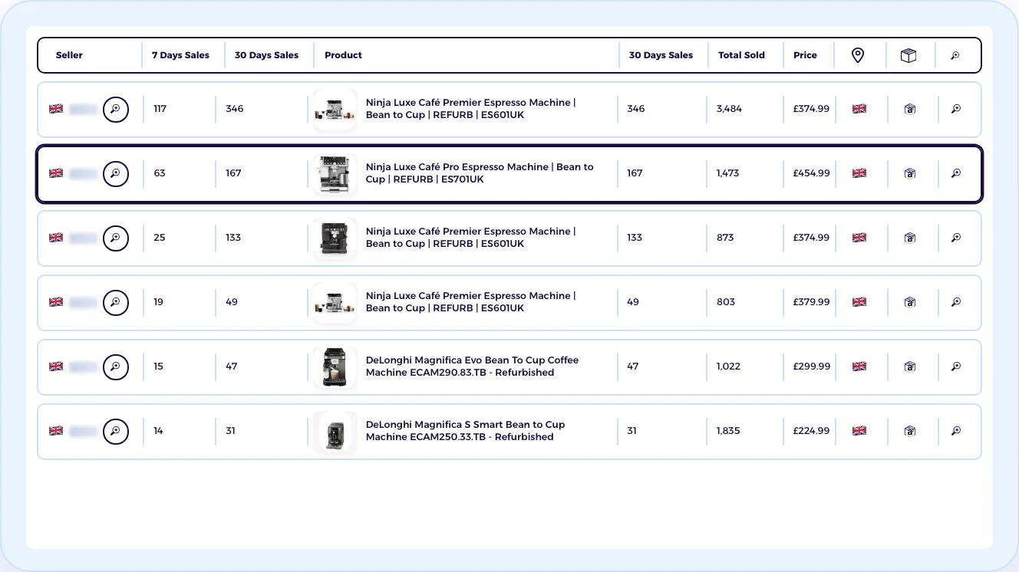Click thumbnail of DeLonghi Magnifica S Smart machine

coord(335,431)
